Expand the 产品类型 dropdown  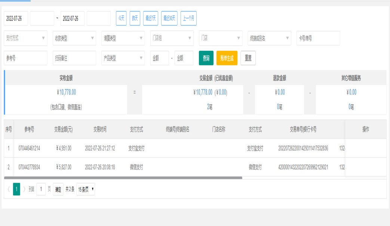tap(123, 58)
